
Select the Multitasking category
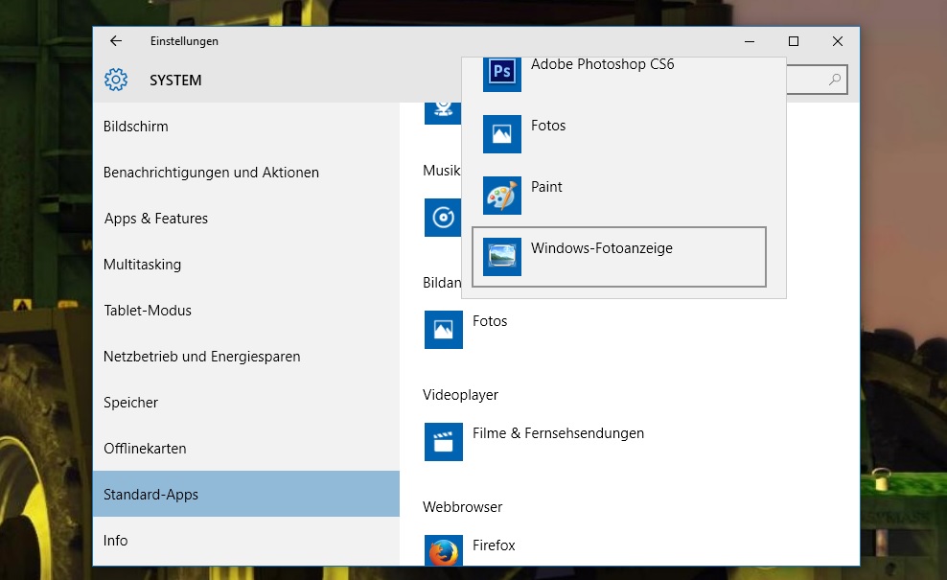pyautogui.click(x=142, y=265)
